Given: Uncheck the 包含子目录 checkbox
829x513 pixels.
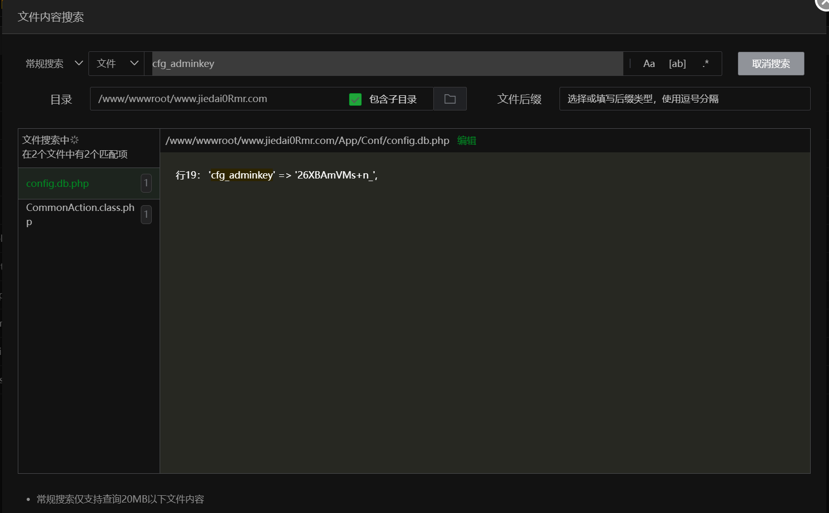Looking at the screenshot, I should tap(355, 99).
